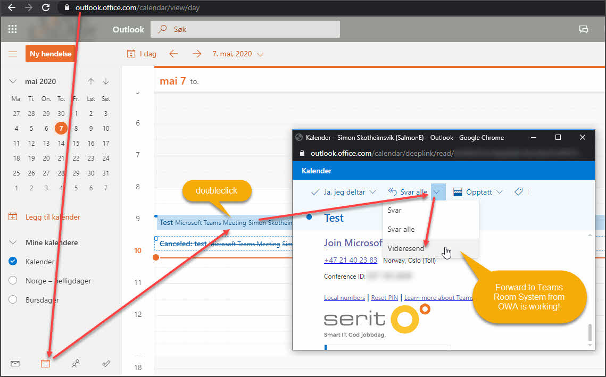Jump to today with I dag
This screenshot has width=606, height=377.
tap(142, 54)
